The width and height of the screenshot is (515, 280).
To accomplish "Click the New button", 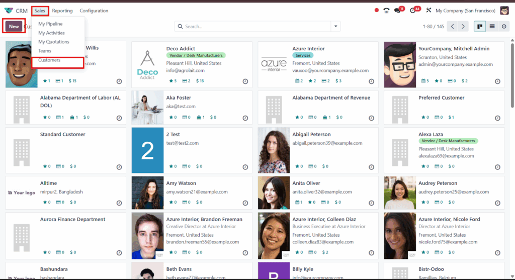I will pyautogui.click(x=14, y=26).
